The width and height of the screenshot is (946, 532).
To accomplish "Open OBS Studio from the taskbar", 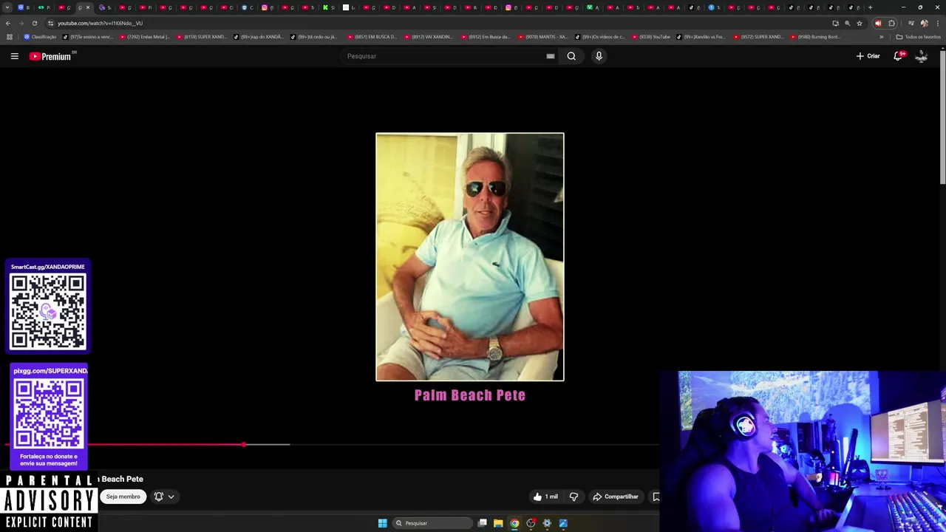I will click(531, 523).
